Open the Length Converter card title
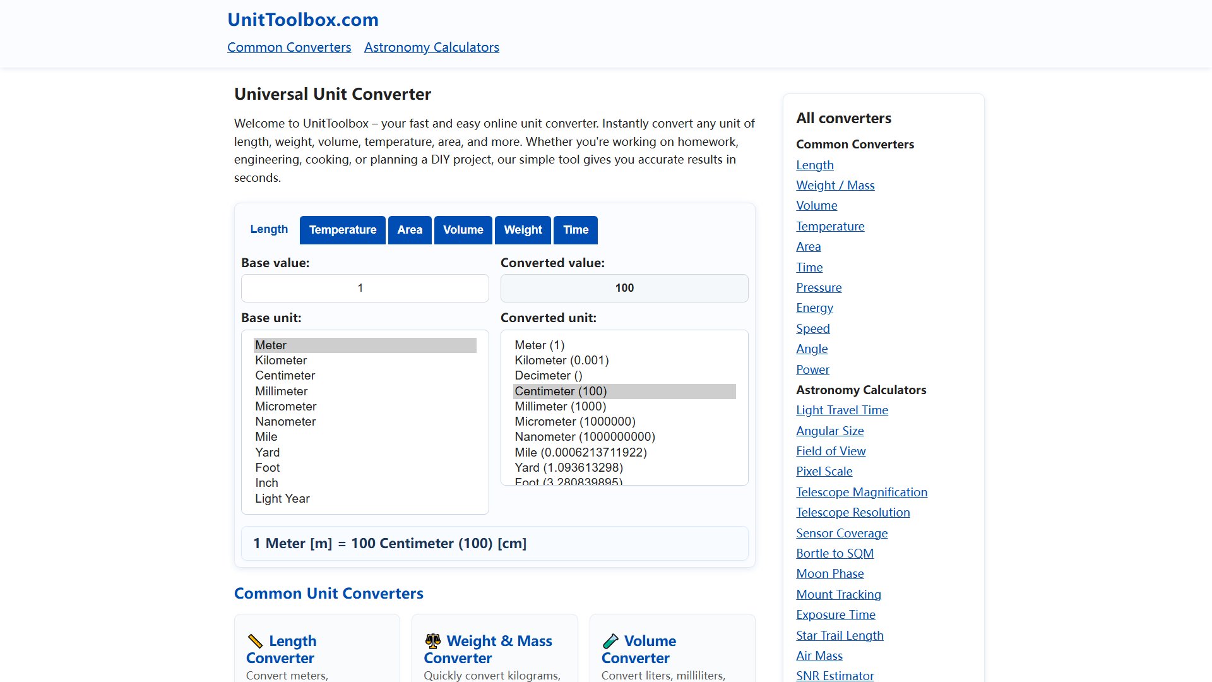Screen dimensions: 1212x682 [x=282, y=649]
